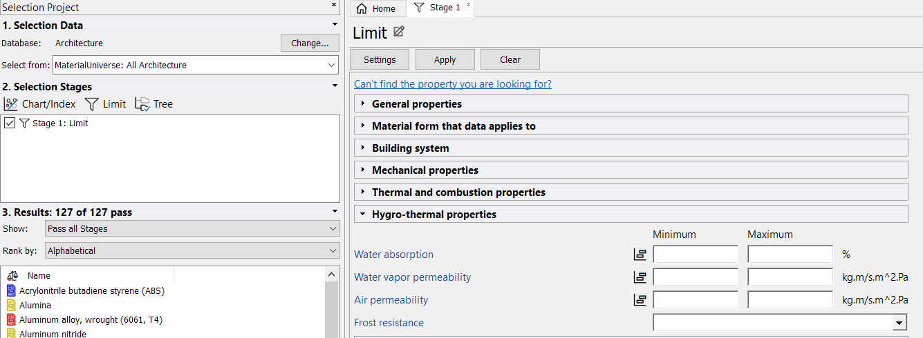Click the Water absorption minimum field
The image size is (923, 338).
[x=695, y=255]
